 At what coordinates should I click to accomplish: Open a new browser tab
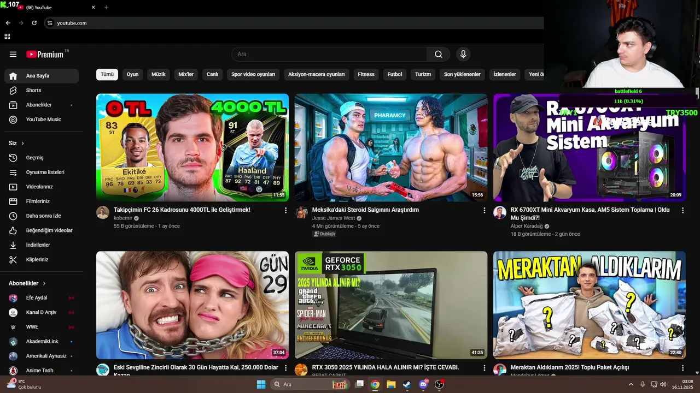[x=106, y=8]
